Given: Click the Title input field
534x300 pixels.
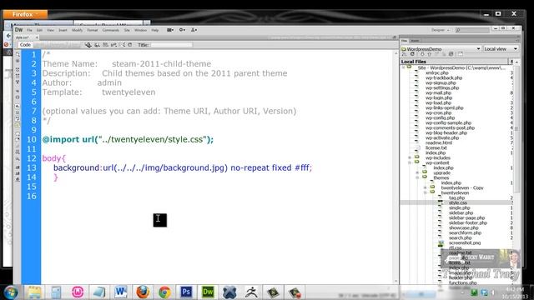Looking at the screenshot, I should (x=172, y=45).
